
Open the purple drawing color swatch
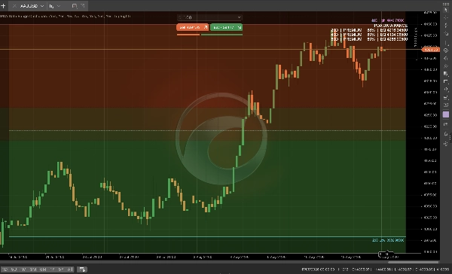[x=446, y=114]
